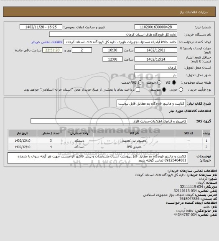The image size is (219, 241).
Task: Choose the جزیی purchase type radio
Action: coord(181,90)
